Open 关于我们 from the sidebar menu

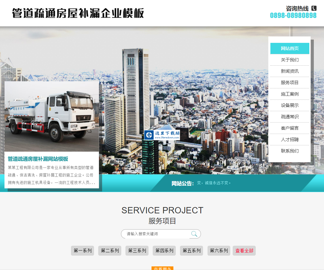click(x=290, y=60)
